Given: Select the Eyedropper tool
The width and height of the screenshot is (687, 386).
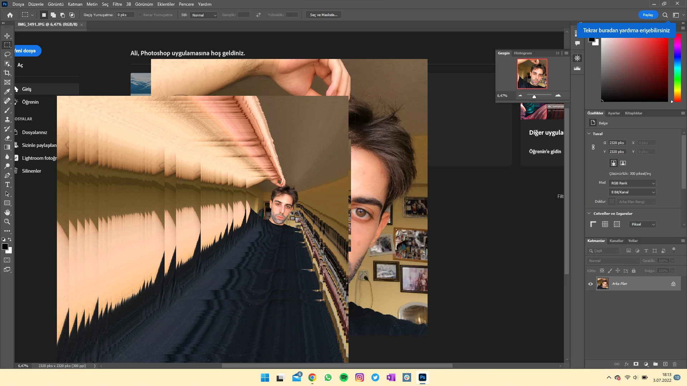Looking at the screenshot, I should click(x=7, y=91).
